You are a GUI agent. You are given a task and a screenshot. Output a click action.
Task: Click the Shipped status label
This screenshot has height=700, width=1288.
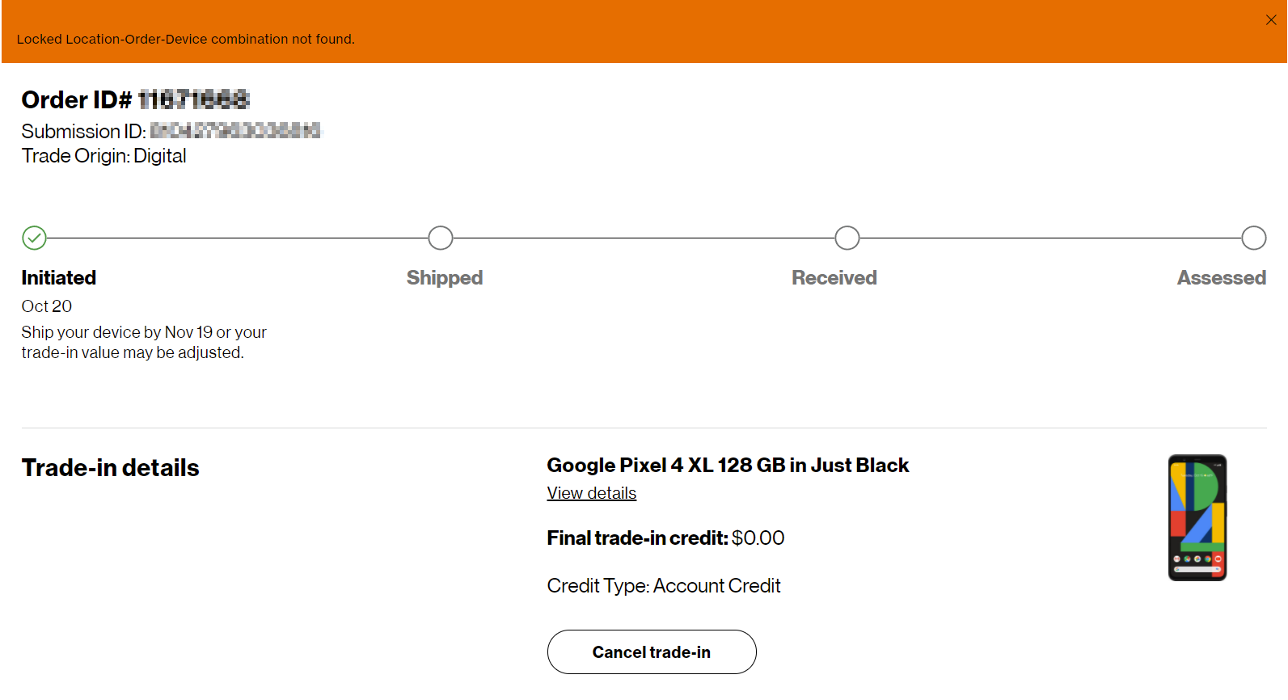pyautogui.click(x=445, y=278)
